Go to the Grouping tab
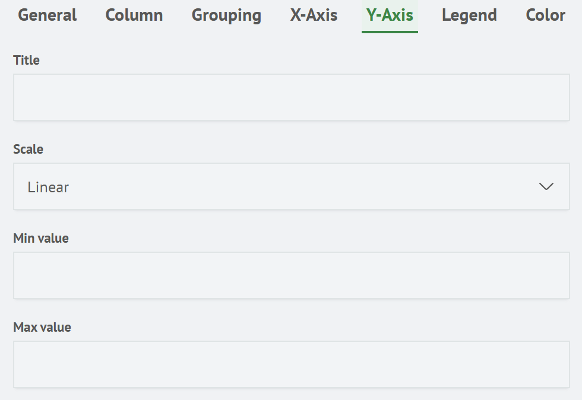Image resolution: width=582 pixels, height=400 pixels. click(x=226, y=15)
